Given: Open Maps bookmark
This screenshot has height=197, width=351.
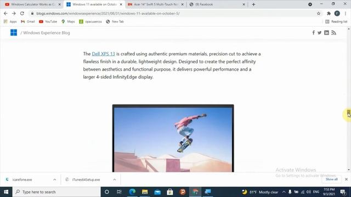Looking at the screenshot, I should click(x=68, y=21).
